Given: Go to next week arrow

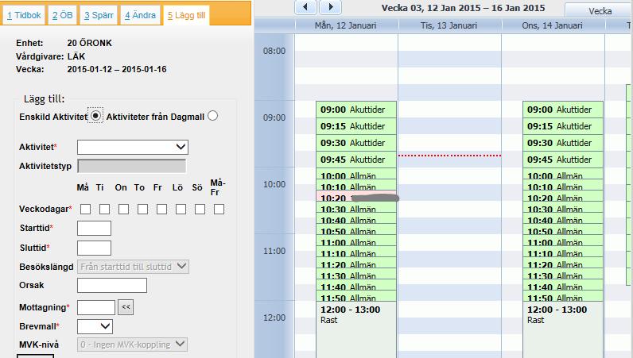Looking at the screenshot, I should 331,7.
